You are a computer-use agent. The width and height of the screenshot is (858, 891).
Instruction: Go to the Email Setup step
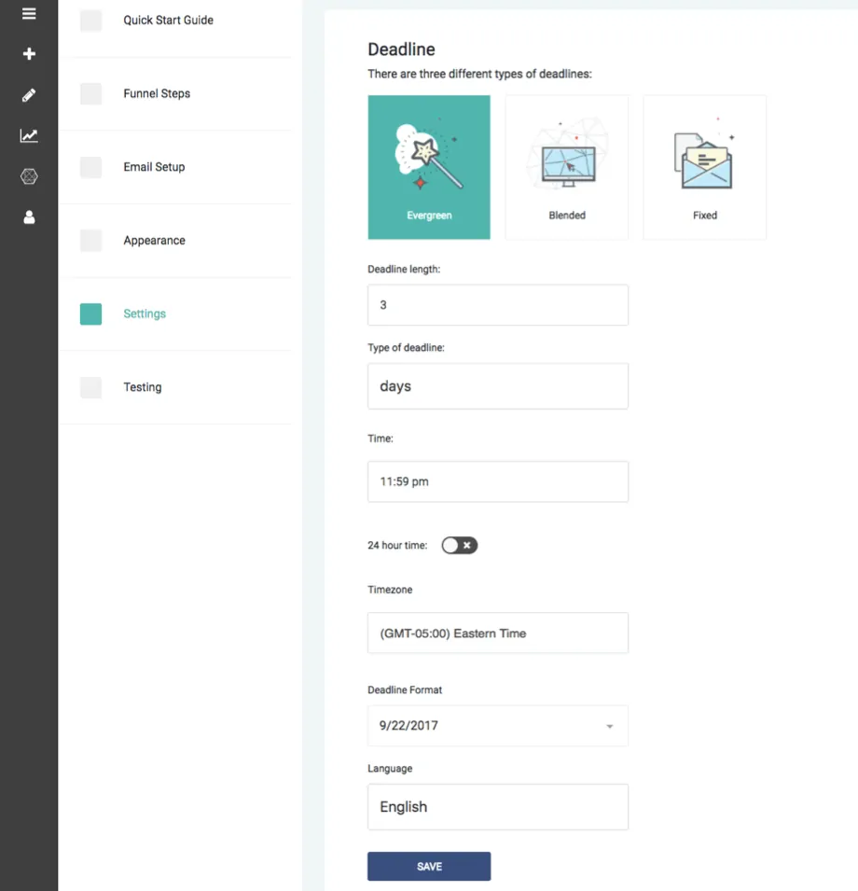tap(154, 167)
